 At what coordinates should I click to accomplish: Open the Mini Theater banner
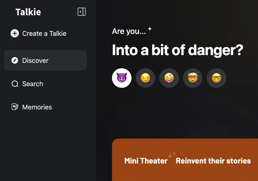click(185, 160)
